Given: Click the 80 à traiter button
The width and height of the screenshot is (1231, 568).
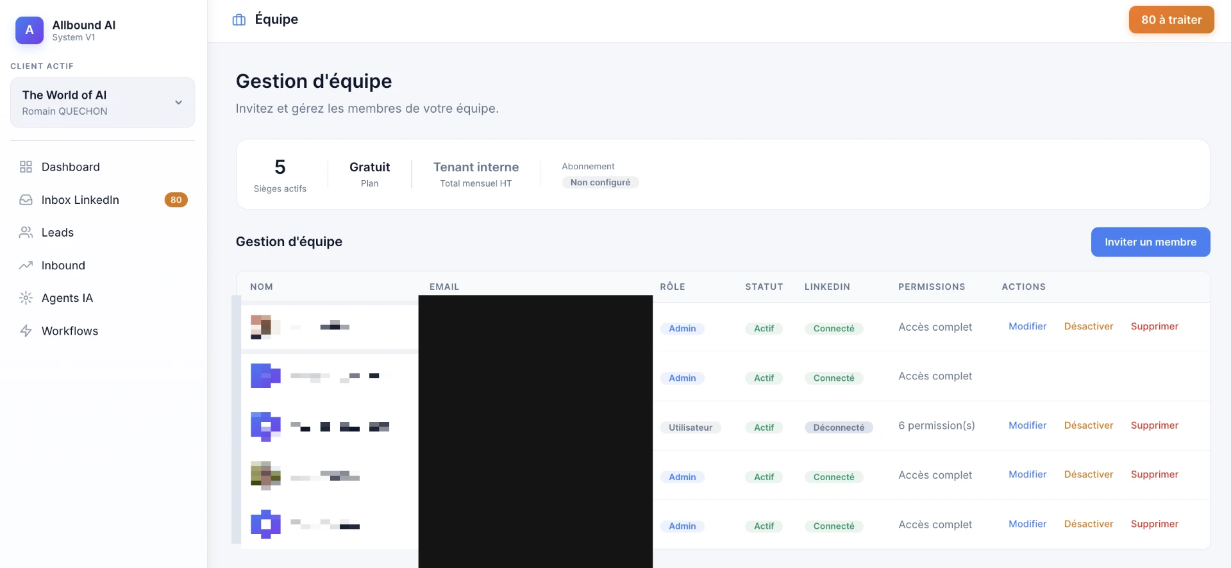Looking at the screenshot, I should tap(1171, 20).
